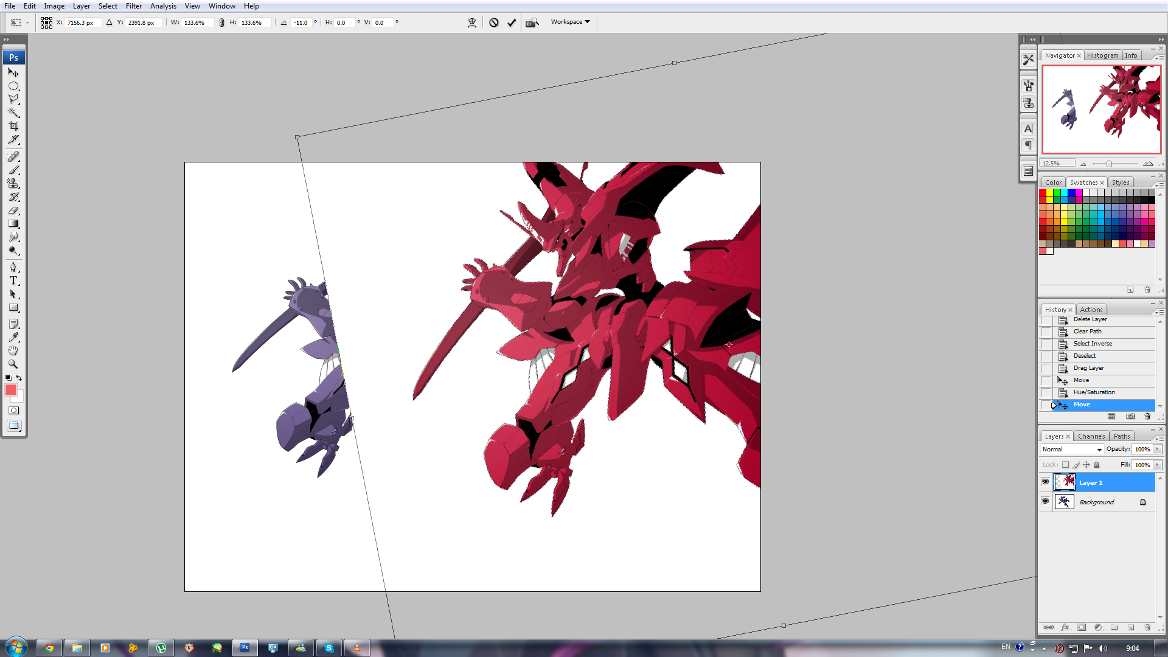Delete the layer with the Layers trash icon
The width and height of the screenshot is (1168, 657).
1147,627
